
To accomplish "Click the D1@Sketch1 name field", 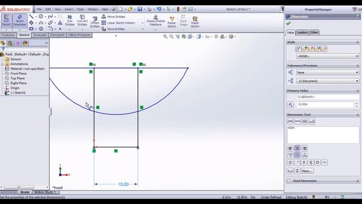I will (x=327, y=97).
